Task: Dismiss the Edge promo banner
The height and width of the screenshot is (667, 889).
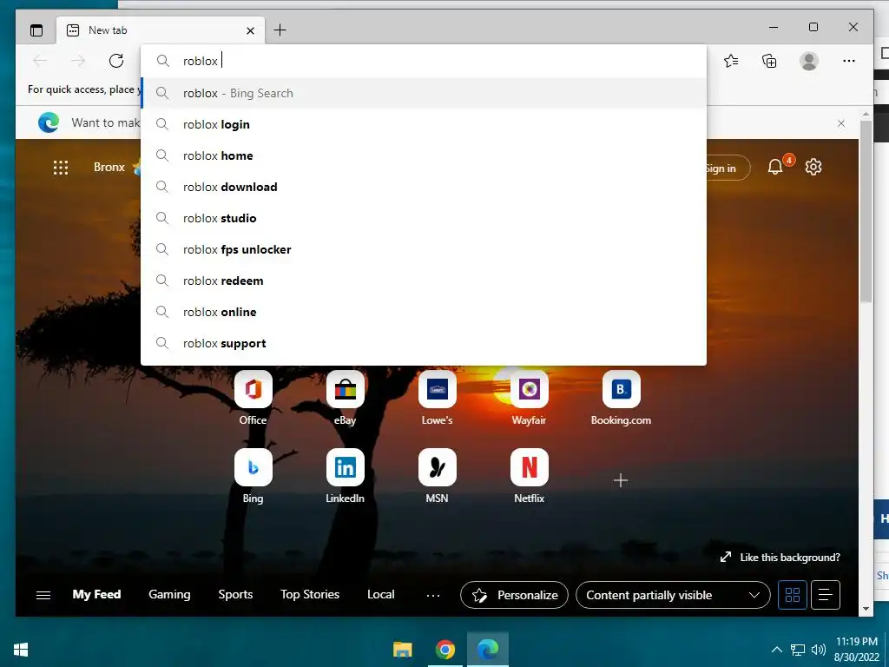Action: (841, 123)
